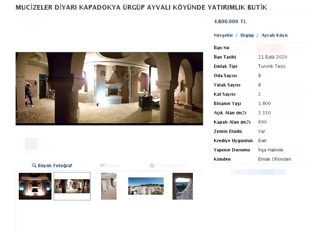The image size is (310, 230).
Task: Click the 4.800.000 TL price
Action: [x=230, y=21]
